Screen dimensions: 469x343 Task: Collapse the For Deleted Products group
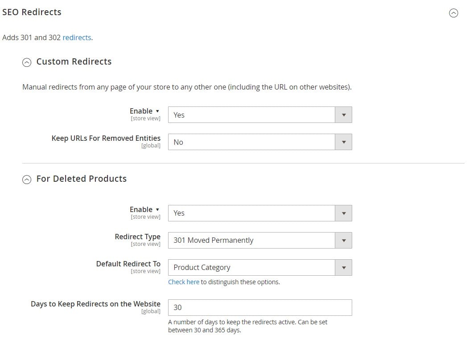tap(27, 179)
